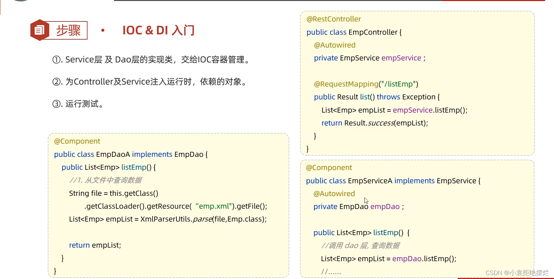554x279 pixels.
Task: Click public class EmpServiceA implements EmpService line
Action: pos(393,181)
